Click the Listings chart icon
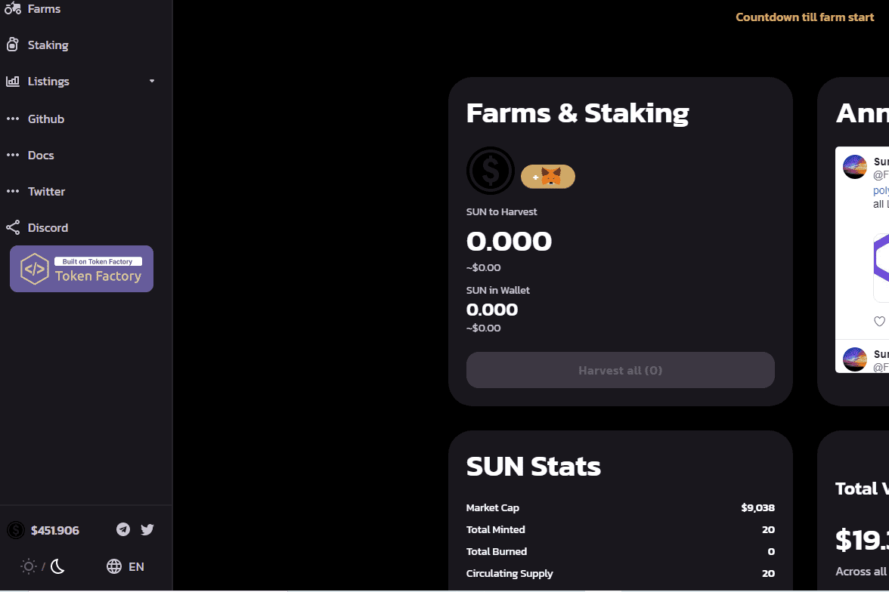Image resolution: width=889 pixels, height=592 pixels. (11, 81)
